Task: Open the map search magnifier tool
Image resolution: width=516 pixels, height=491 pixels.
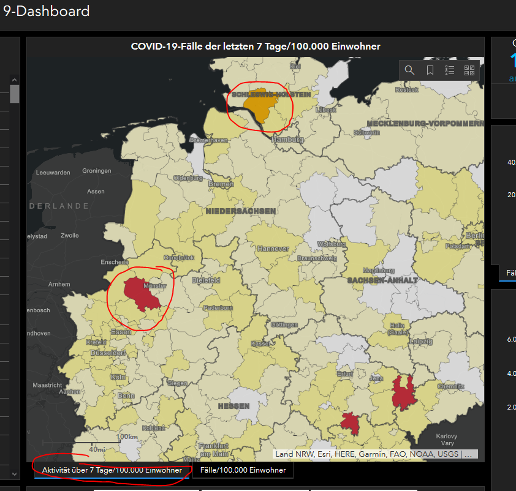Action: [409, 70]
